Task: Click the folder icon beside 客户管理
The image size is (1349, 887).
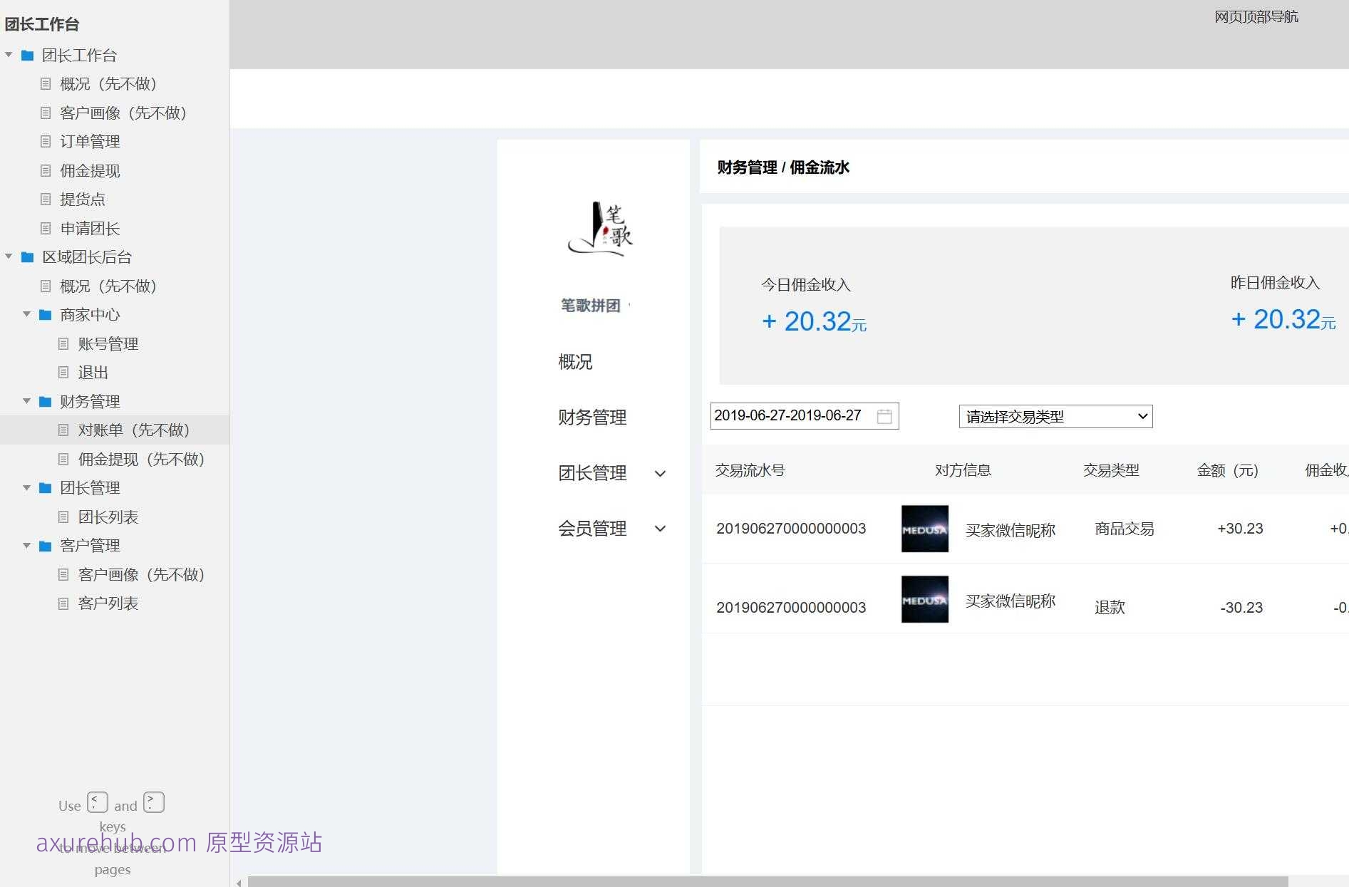Action: (x=44, y=545)
